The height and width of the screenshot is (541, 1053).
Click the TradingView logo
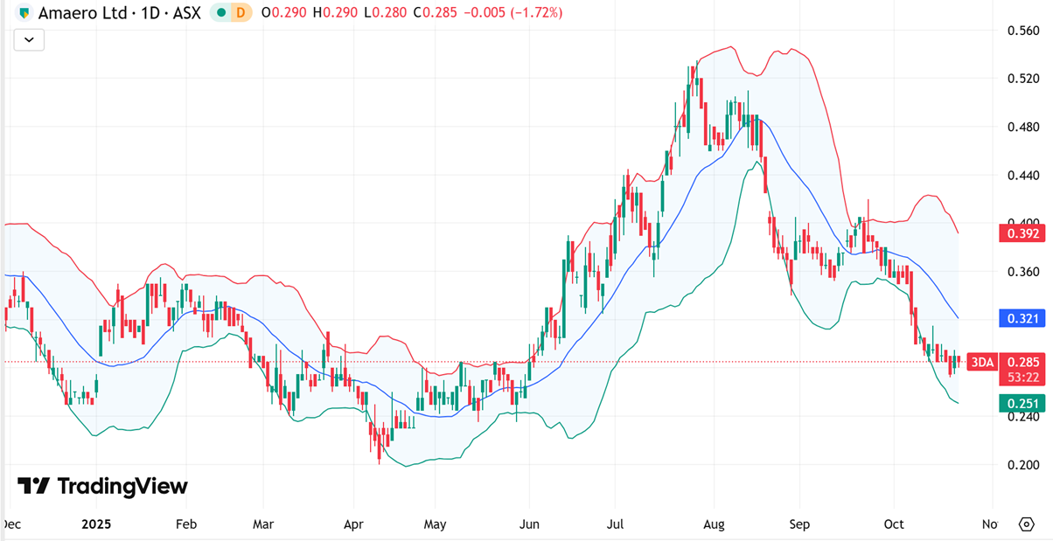[x=103, y=486]
